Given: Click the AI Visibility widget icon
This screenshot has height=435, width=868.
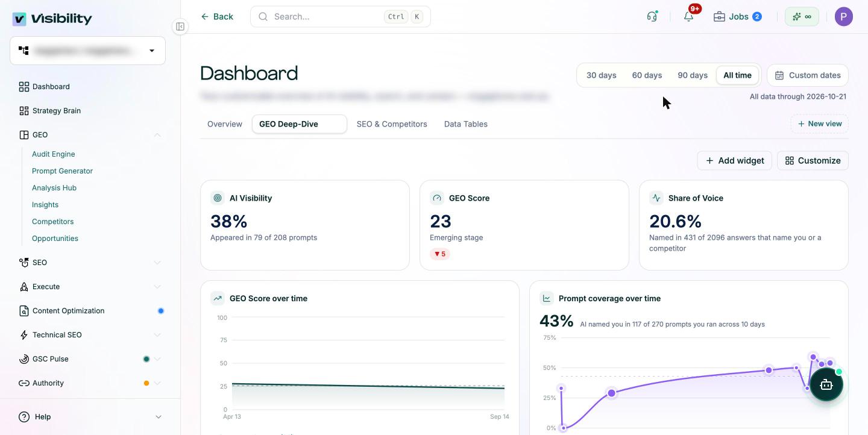Looking at the screenshot, I should tap(218, 198).
